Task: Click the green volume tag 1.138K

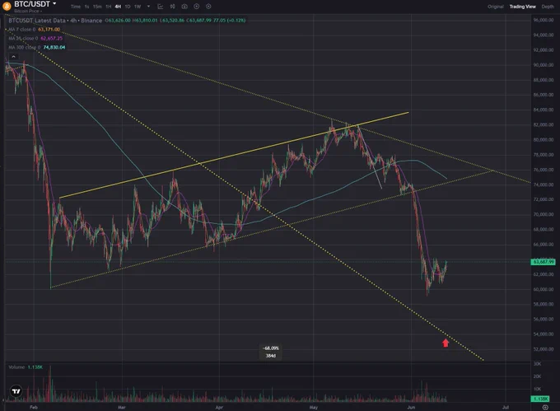Action: click(540, 399)
